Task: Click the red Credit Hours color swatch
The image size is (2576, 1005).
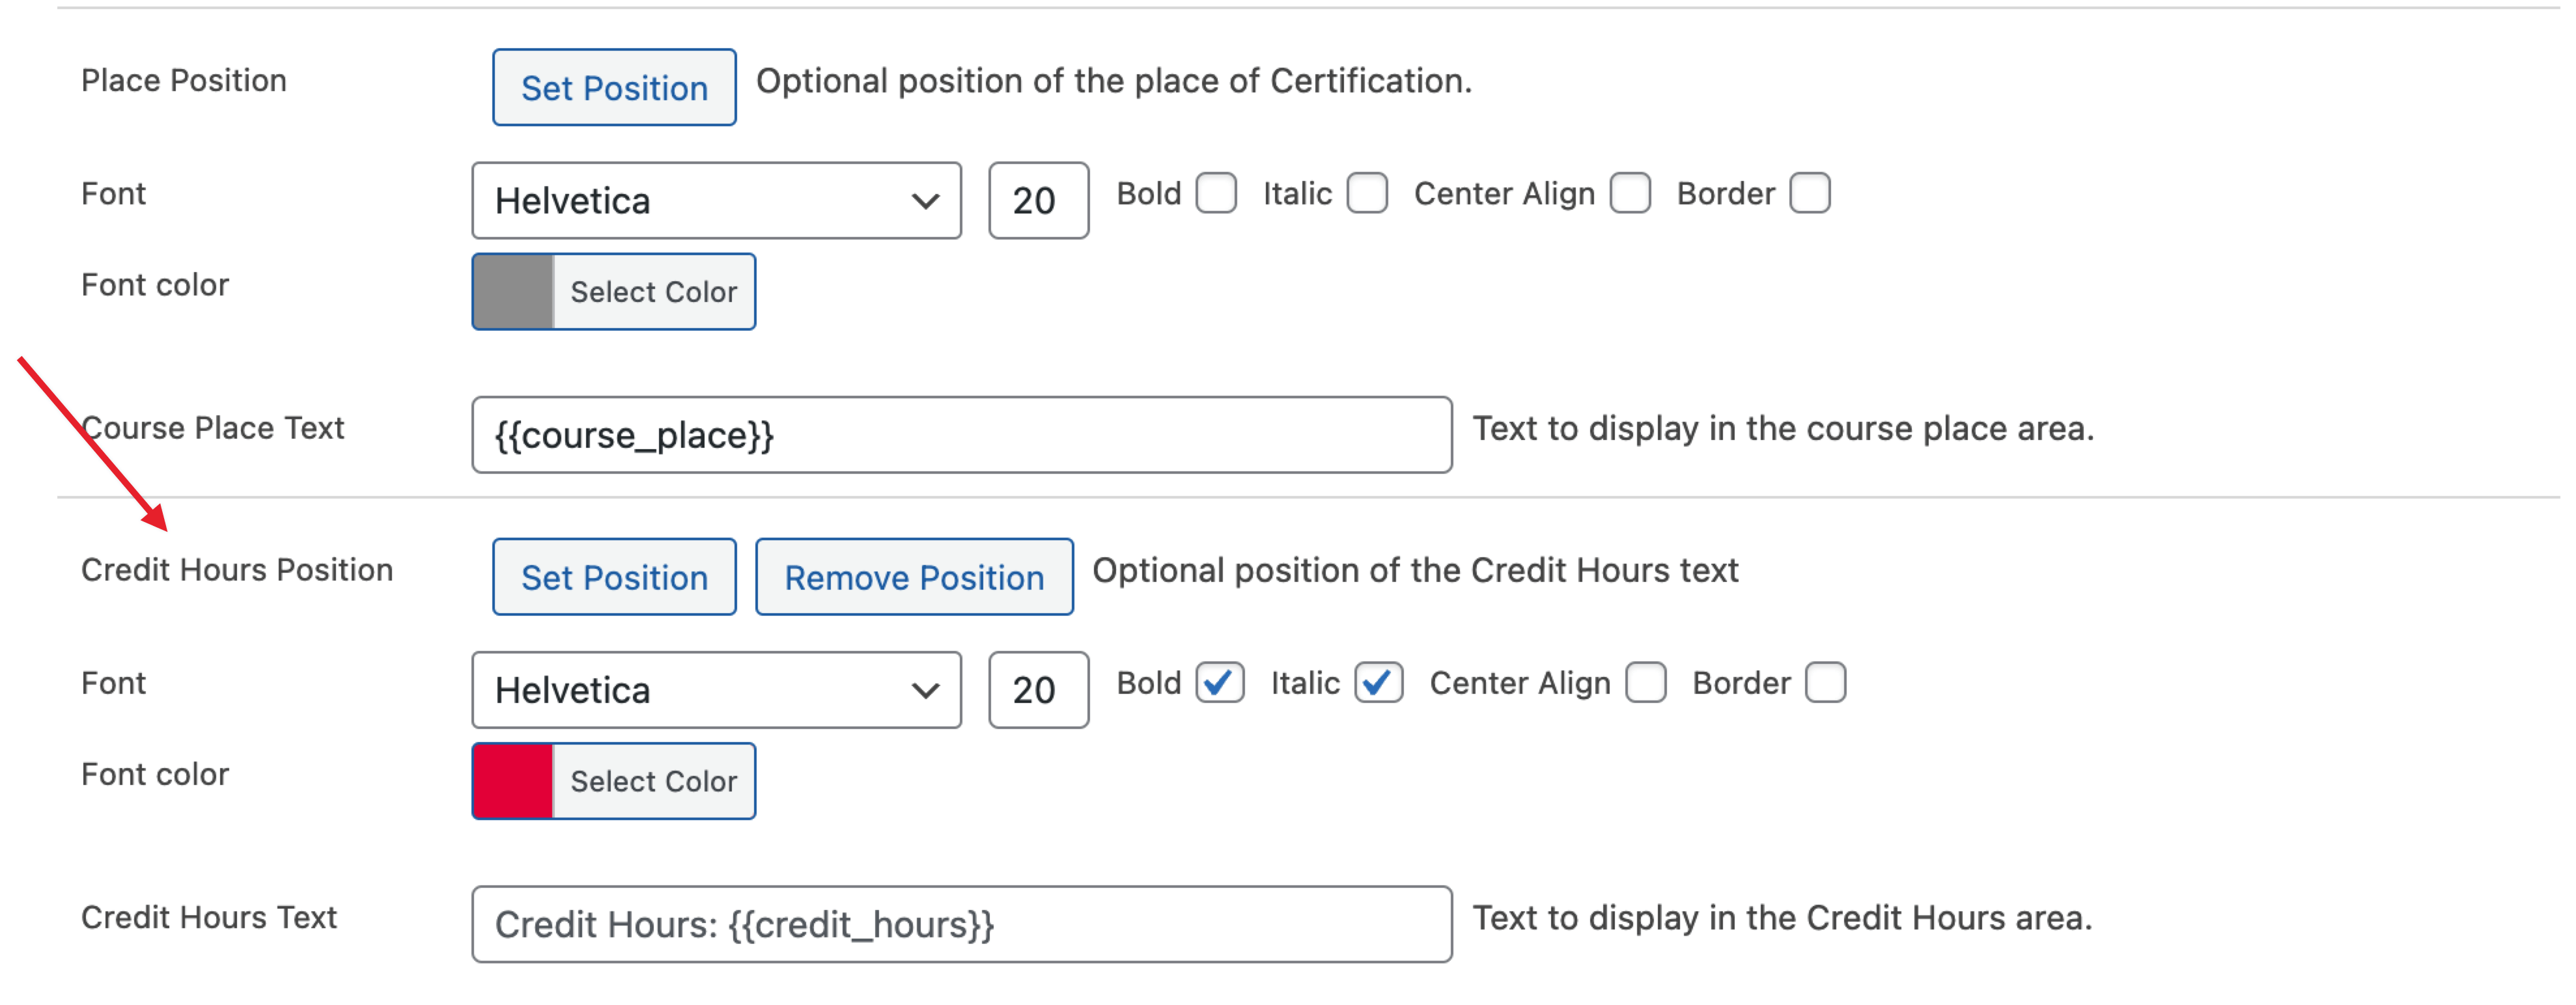Action: [512, 781]
